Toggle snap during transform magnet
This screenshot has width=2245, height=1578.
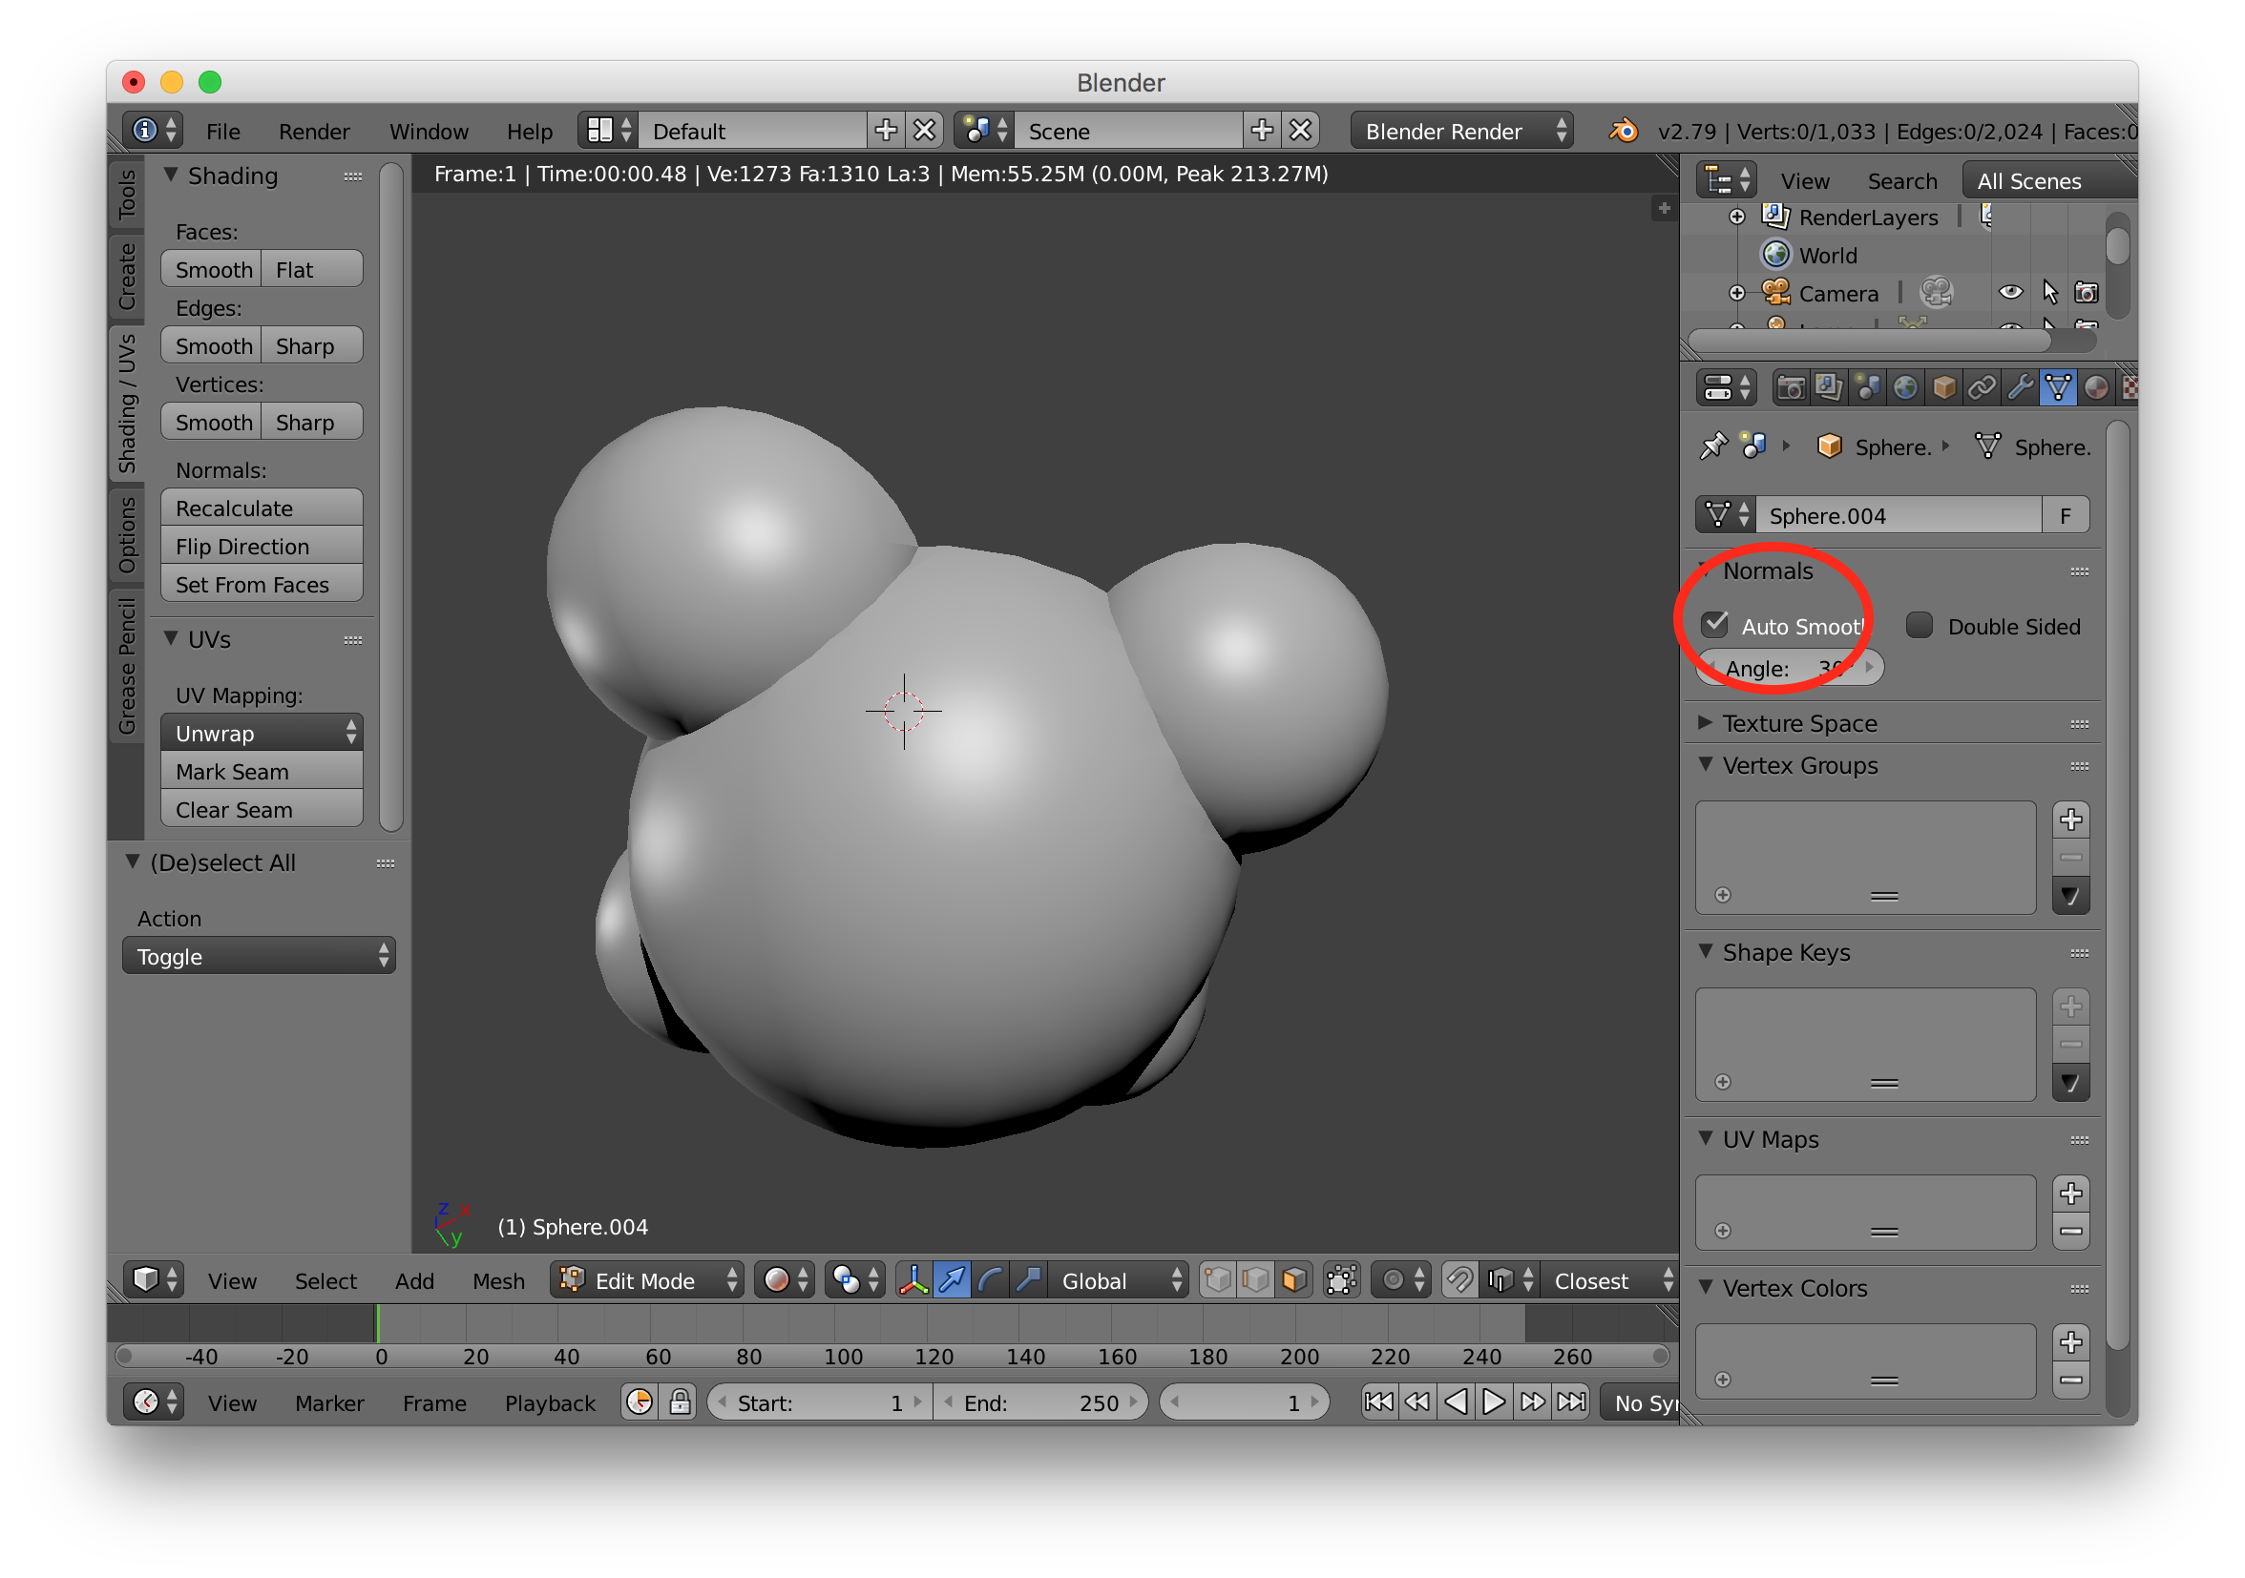(1459, 1281)
